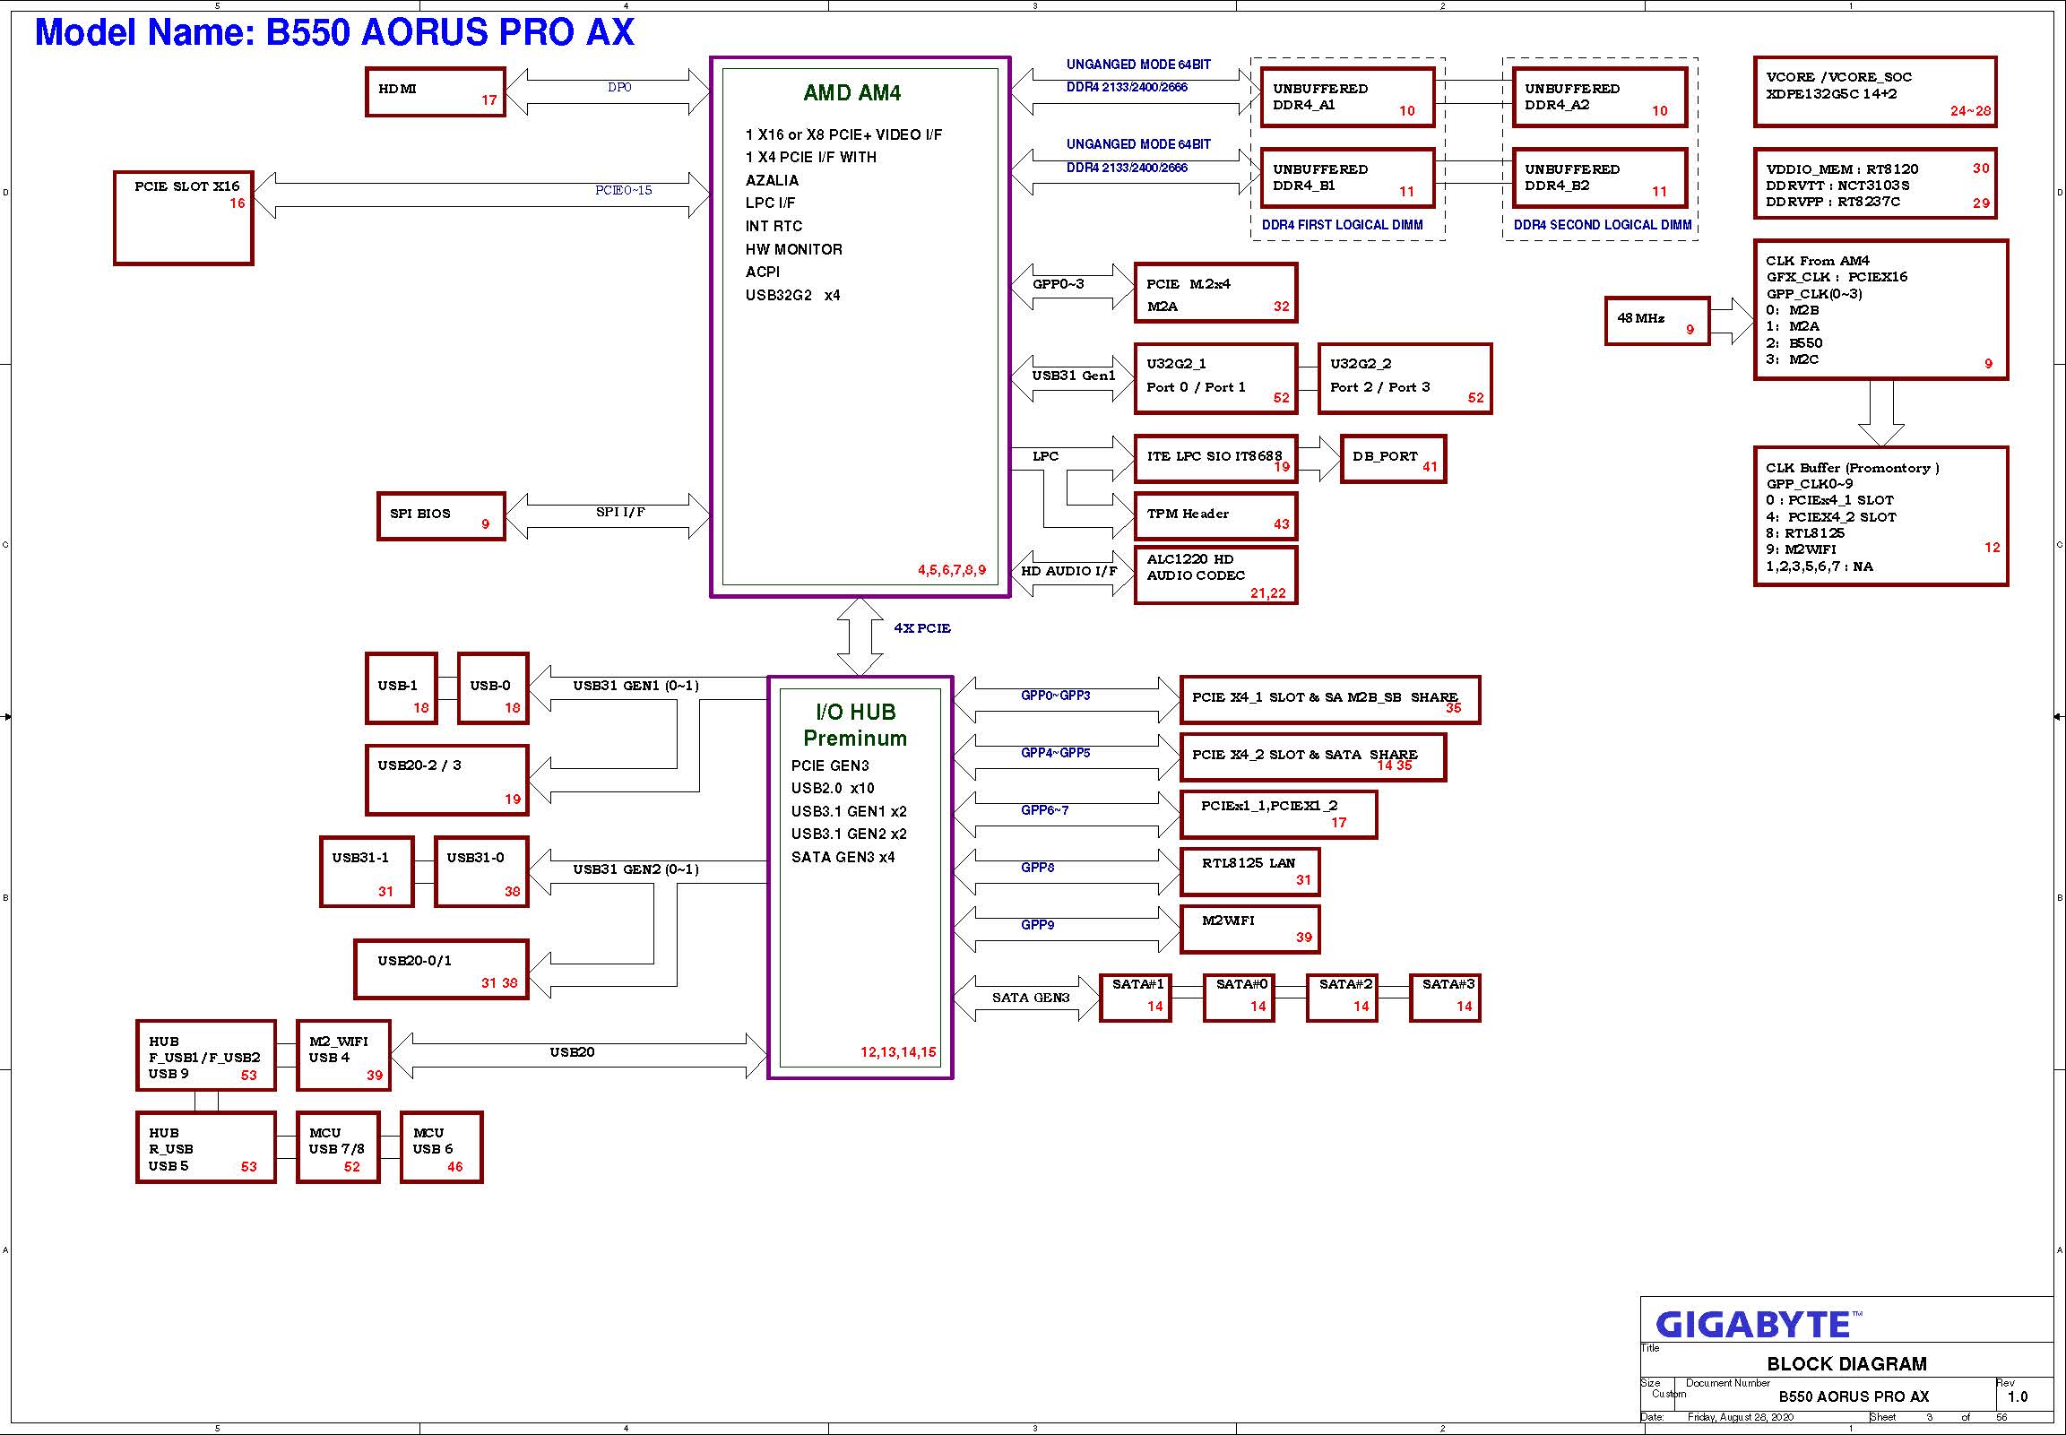Select the UNBUFFERED DDR4_A1 block

click(x=1348, y=97)
